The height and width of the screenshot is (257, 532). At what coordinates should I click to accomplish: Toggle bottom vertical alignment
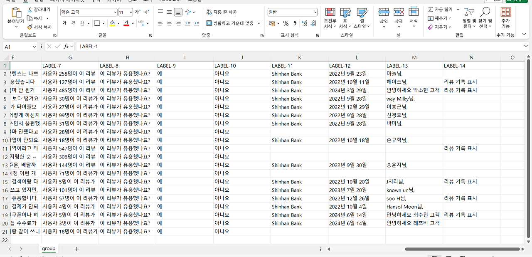point(178,12)
